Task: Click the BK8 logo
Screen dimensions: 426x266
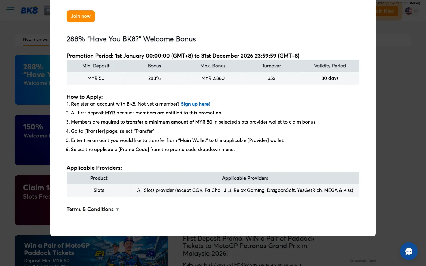Action: point(29,10)
